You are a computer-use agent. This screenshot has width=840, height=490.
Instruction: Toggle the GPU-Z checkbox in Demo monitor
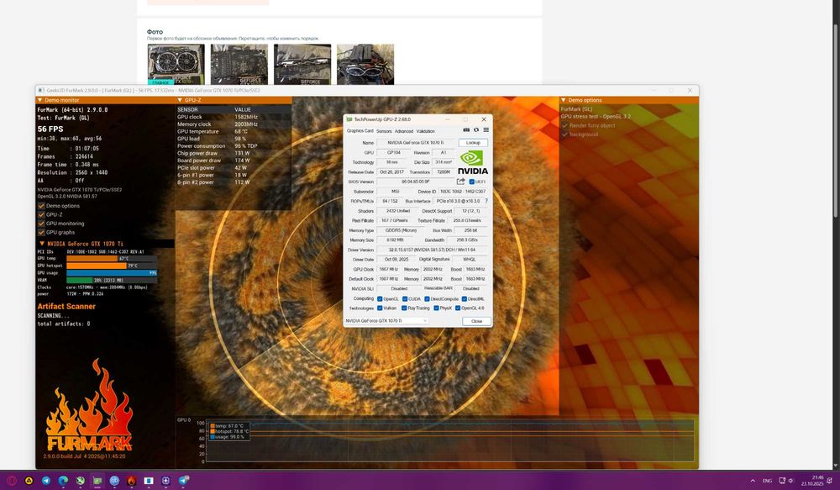pos(41,214)
